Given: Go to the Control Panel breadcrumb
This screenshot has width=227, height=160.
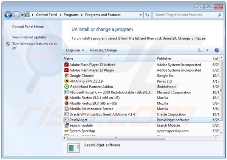Looking at the screenshot, I should (47, 15).
